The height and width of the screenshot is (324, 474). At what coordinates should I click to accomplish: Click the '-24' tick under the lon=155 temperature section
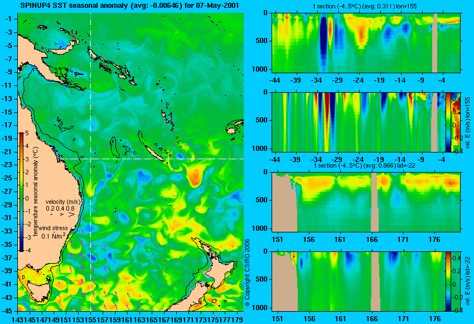(x=358, y=80)
